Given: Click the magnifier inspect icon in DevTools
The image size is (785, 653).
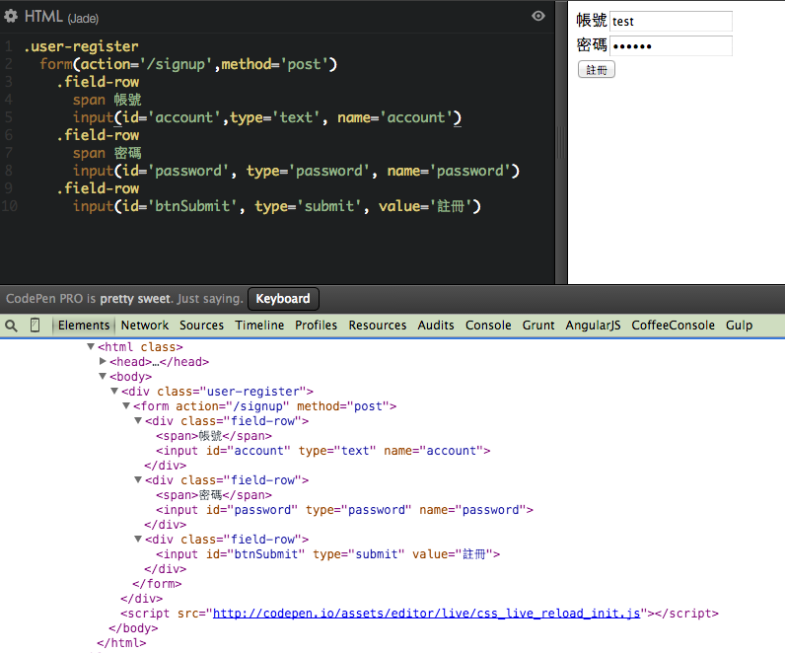Looking at the screenshot, I should (12, 326).
